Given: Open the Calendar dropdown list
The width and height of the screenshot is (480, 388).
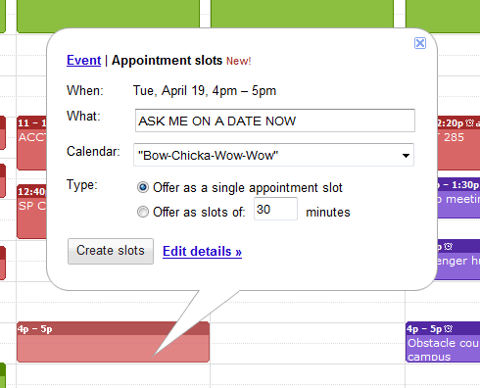Looking at the screenshot, I should [x=273, y=155].
